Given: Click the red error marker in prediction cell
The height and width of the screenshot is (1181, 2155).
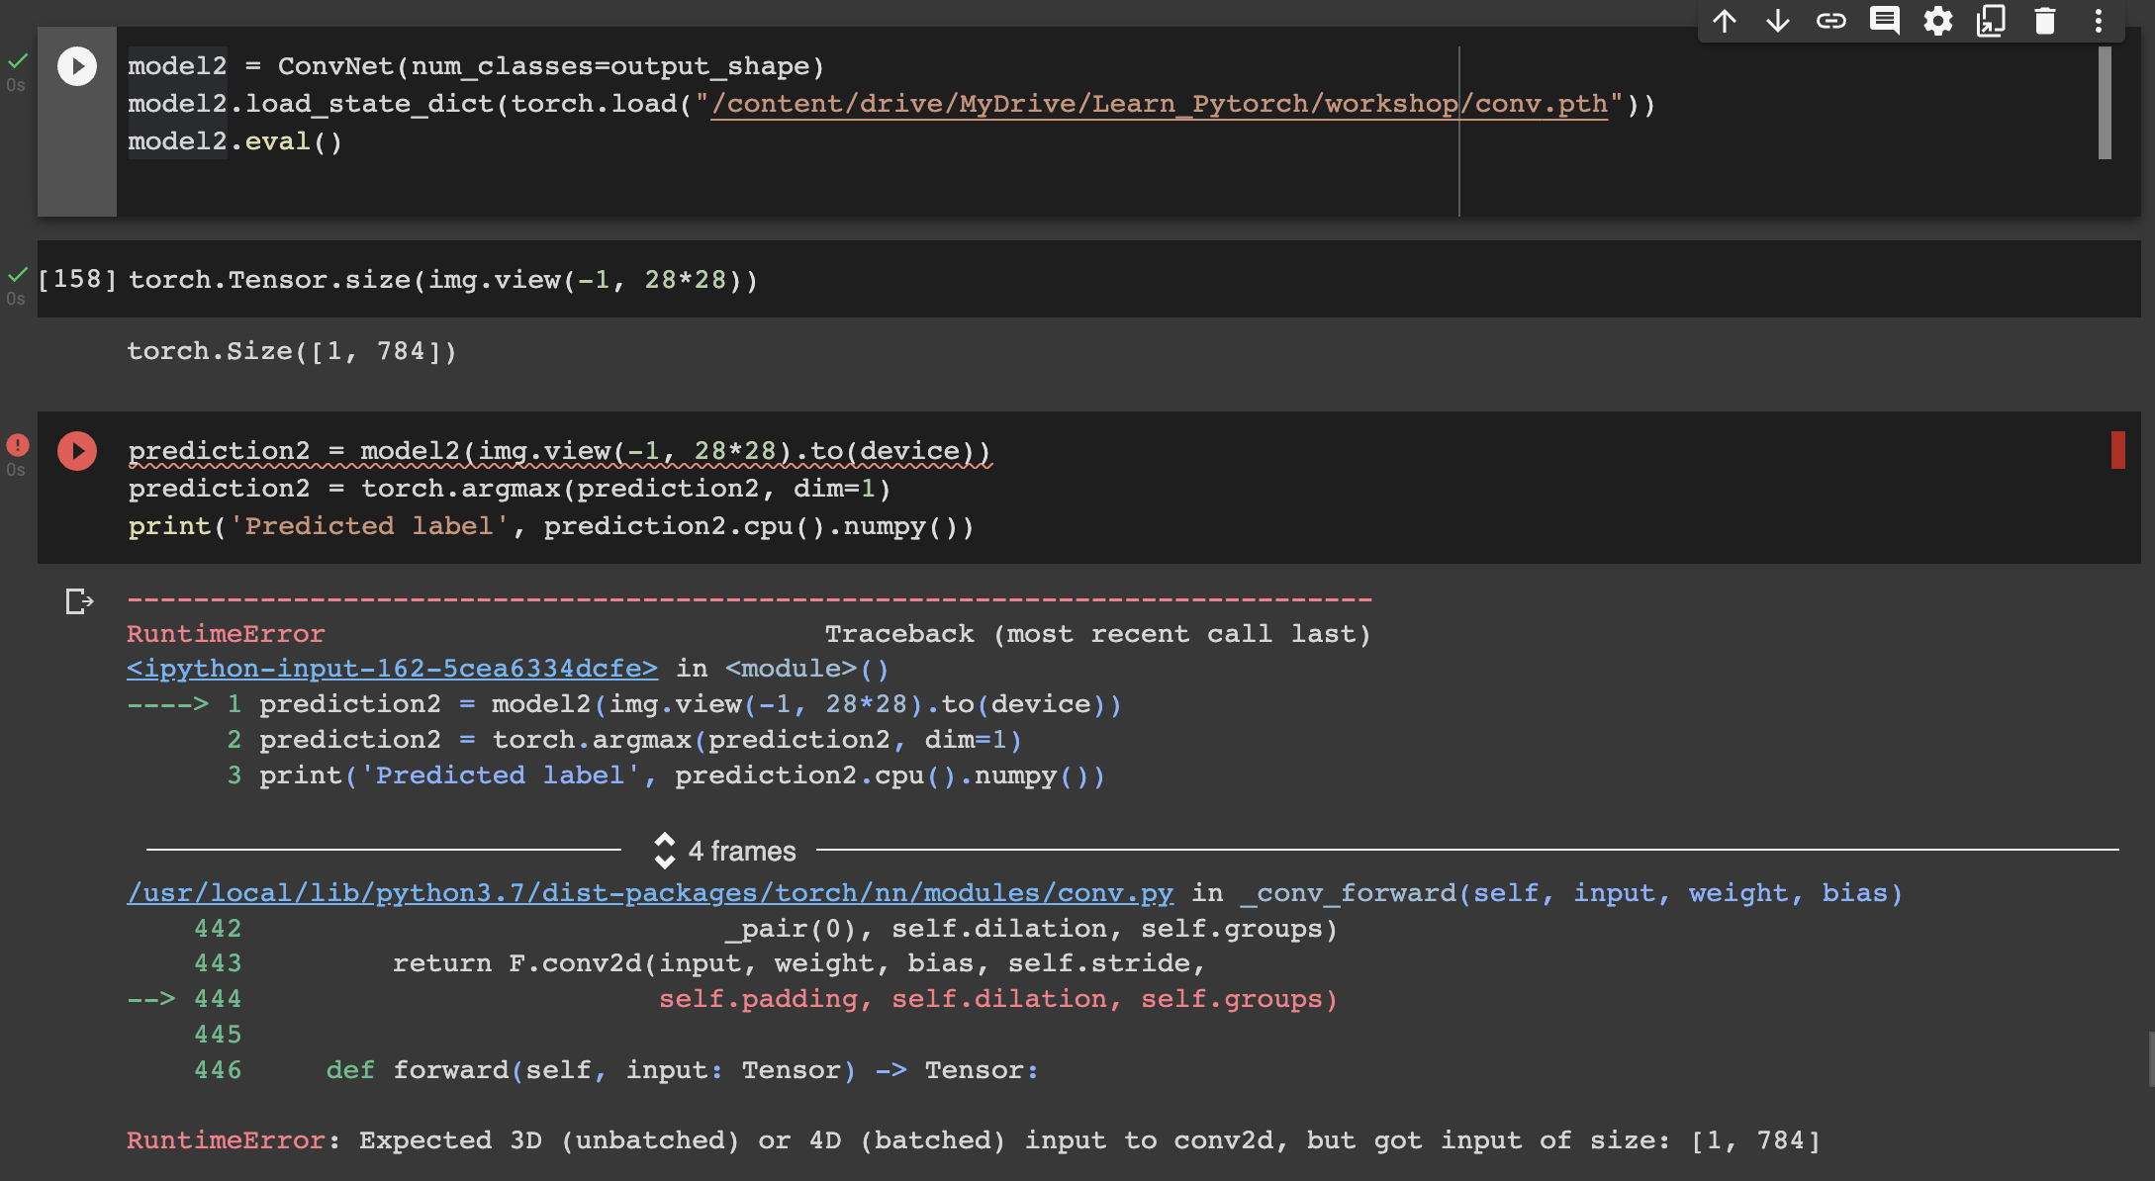Looking at the screenshot, I should pyautogui.click(x=2117, y=450).
